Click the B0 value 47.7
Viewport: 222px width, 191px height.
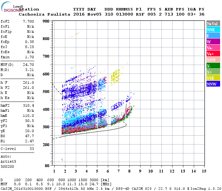tap(29, 136)
